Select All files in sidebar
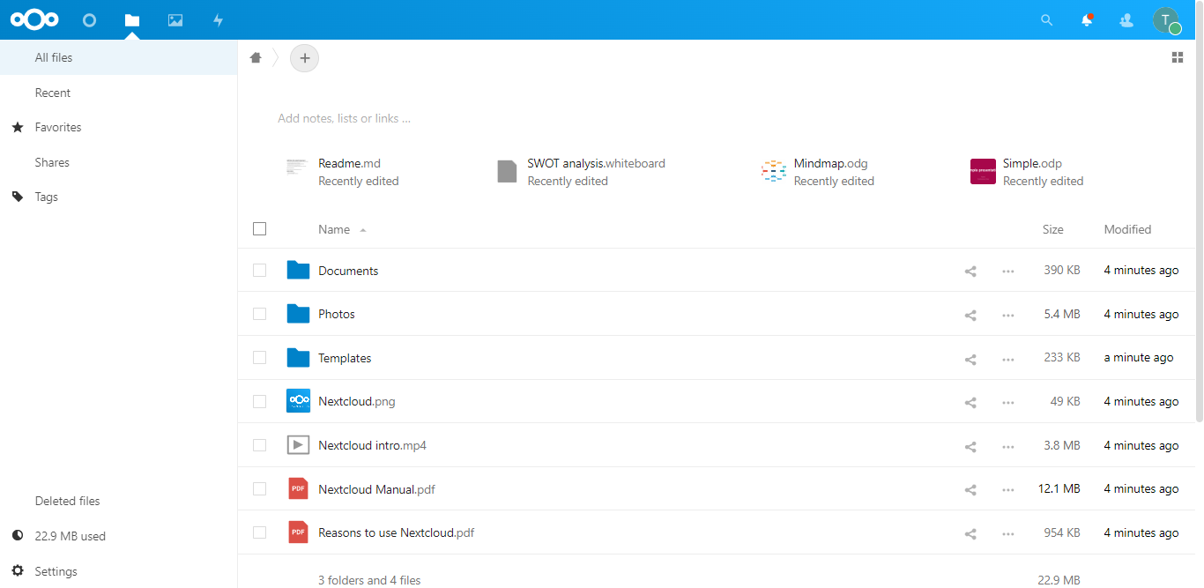The image size is (1204, 588). click(119, 57)
